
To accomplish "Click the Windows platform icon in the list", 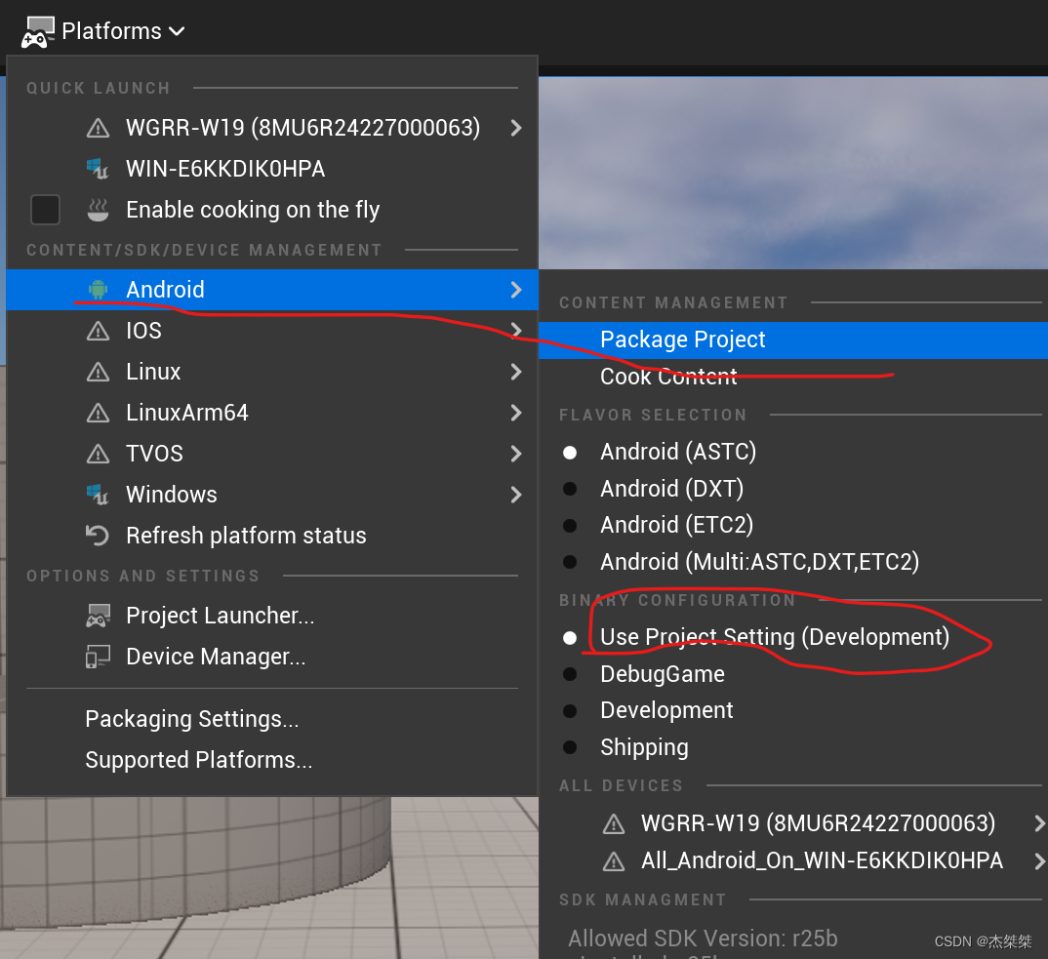I will [99, 495].
